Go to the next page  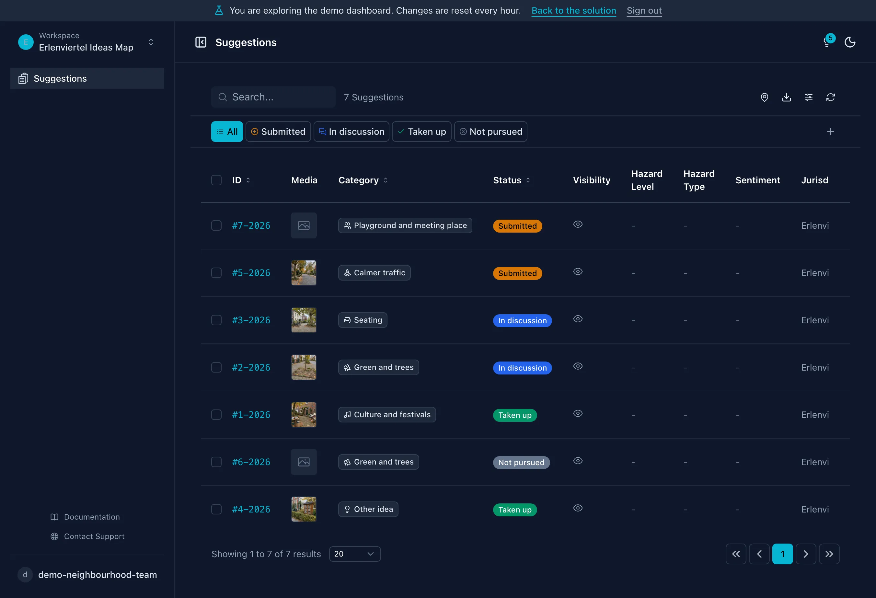click(806, 554)
